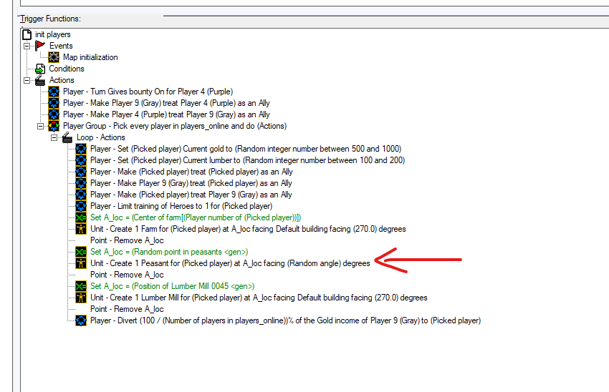This screenshot has width=609, height=392.
Task: Click variable icon of Set A_loc Center of farm
Action: 81,217
